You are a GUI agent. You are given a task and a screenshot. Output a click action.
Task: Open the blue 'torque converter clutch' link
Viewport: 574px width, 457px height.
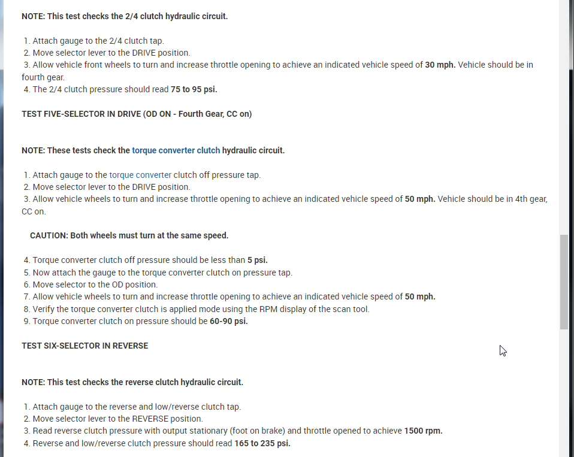(x=176, y=150)
